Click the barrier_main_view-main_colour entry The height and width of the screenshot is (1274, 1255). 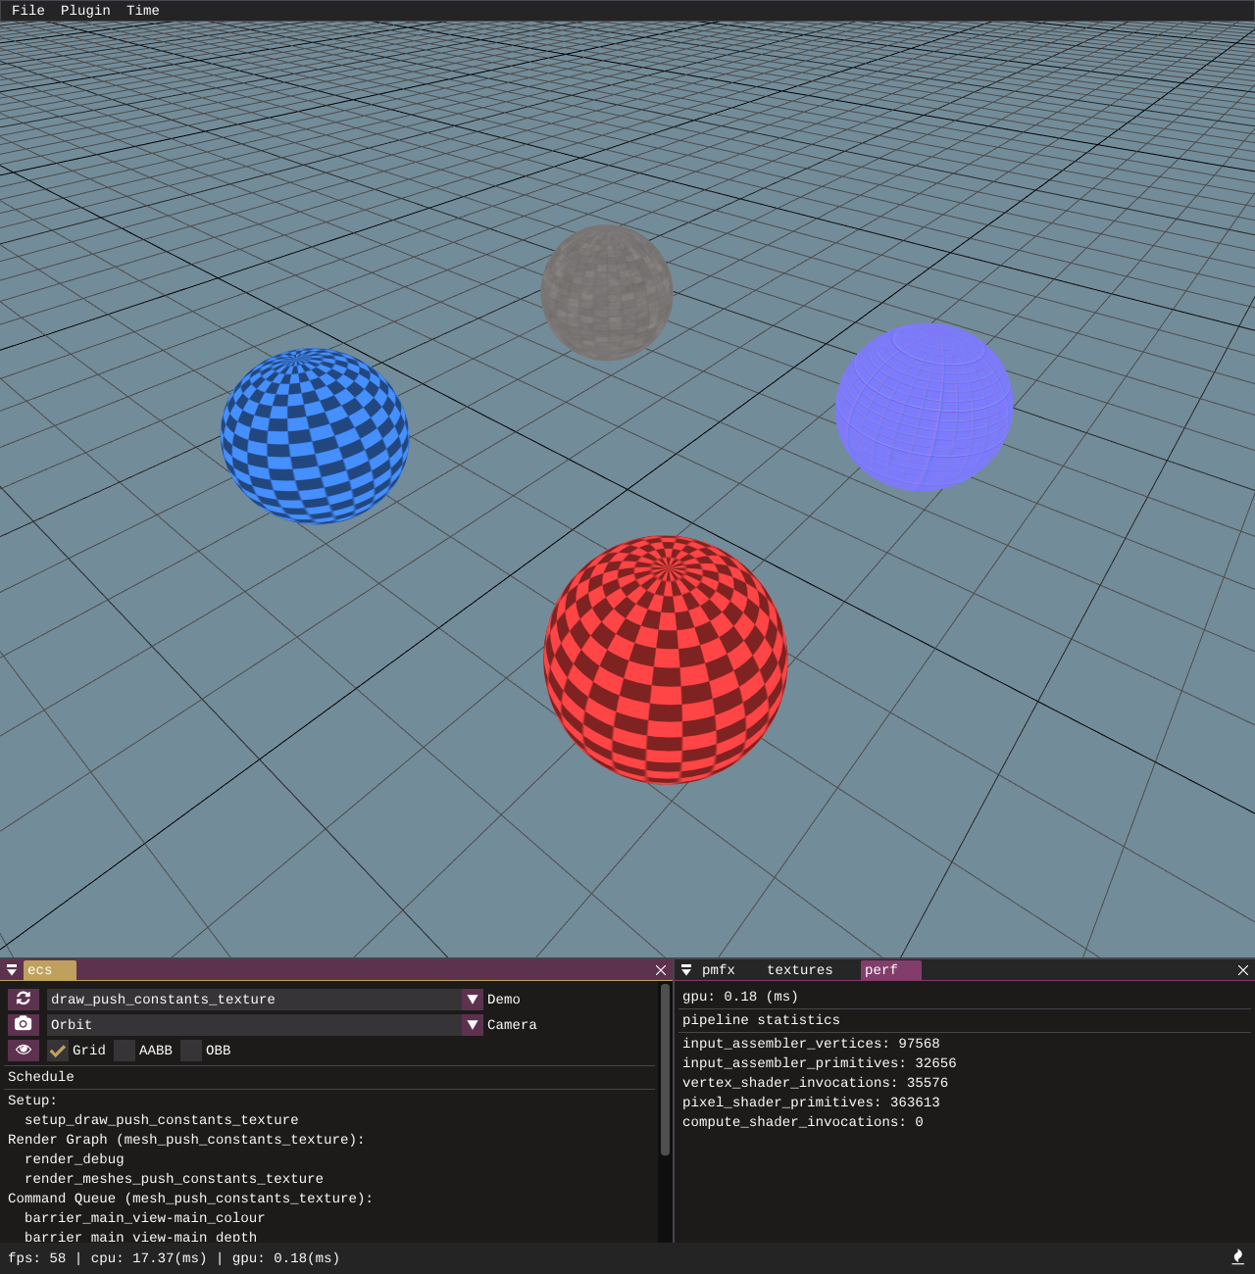[145, 1218]
